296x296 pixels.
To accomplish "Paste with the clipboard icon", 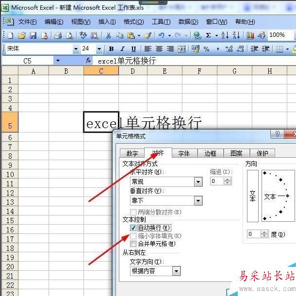I will click(131, 35).
